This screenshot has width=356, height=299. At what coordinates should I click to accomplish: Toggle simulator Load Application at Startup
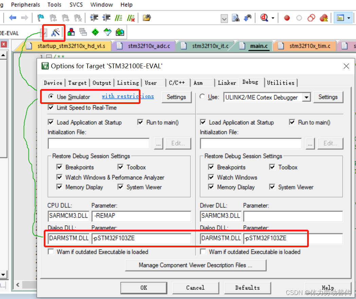point(51,122)
